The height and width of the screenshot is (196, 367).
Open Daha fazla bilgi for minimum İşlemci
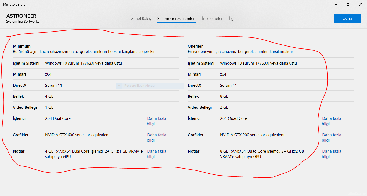point(157,121)
